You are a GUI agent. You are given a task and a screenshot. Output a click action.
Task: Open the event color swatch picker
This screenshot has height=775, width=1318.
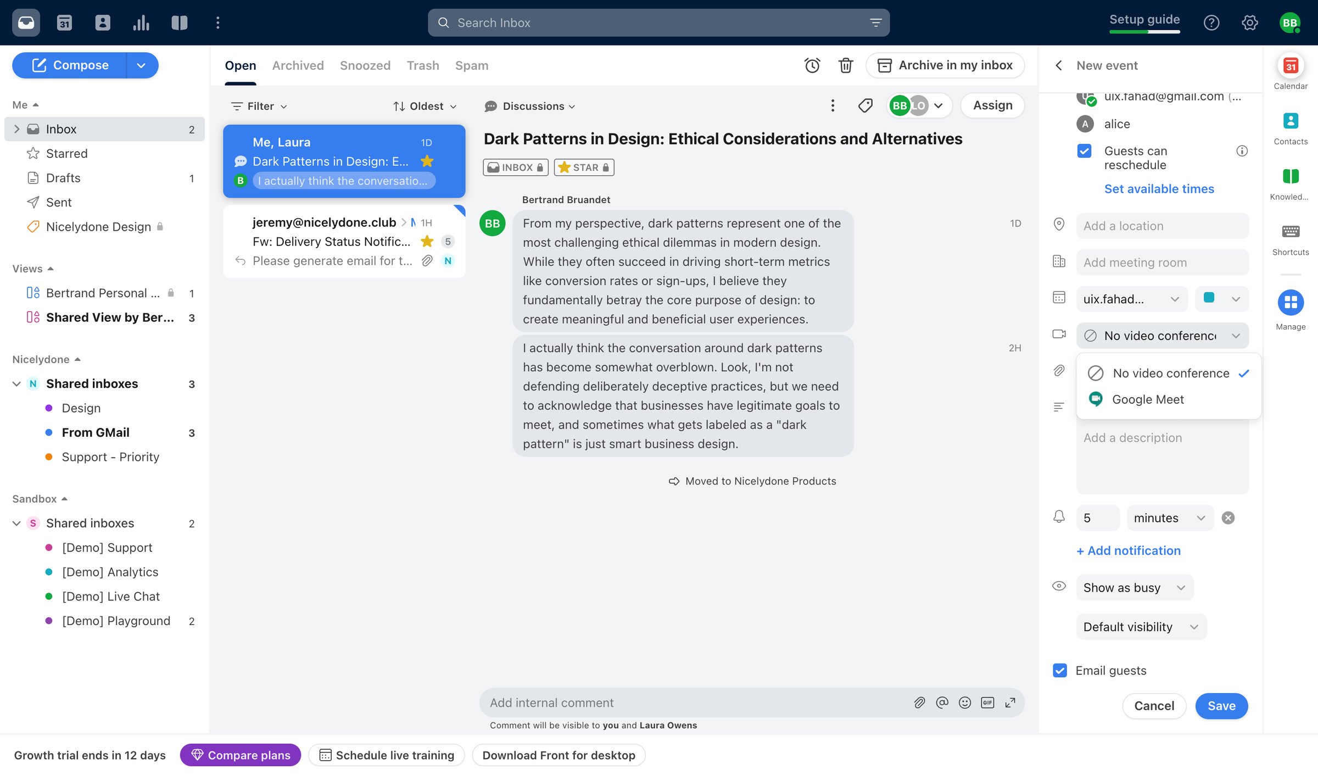(x=1222, y=299)
